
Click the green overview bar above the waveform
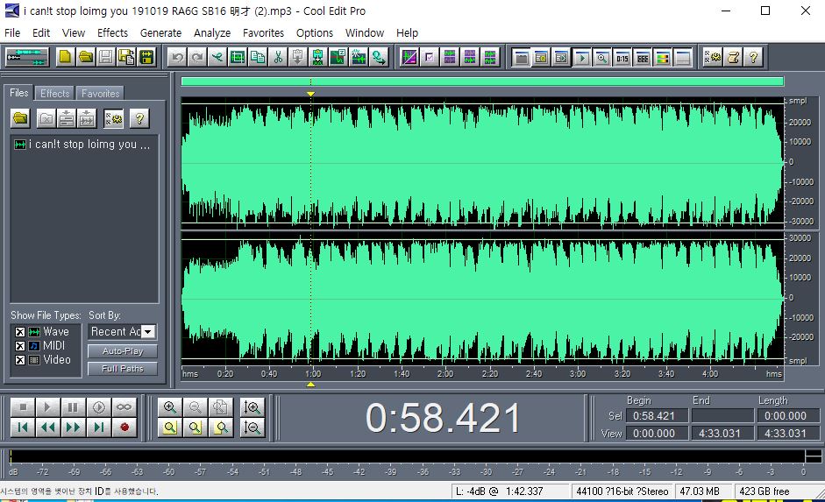(x=481, y=81)
